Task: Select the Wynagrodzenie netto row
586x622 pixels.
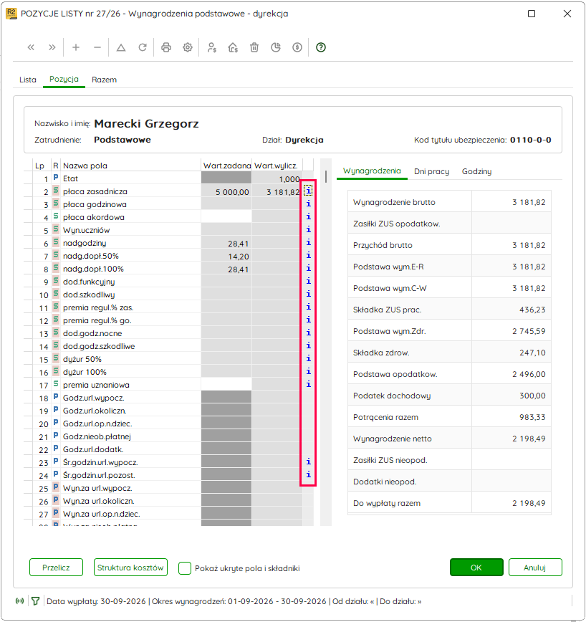Action: [449, 439]
